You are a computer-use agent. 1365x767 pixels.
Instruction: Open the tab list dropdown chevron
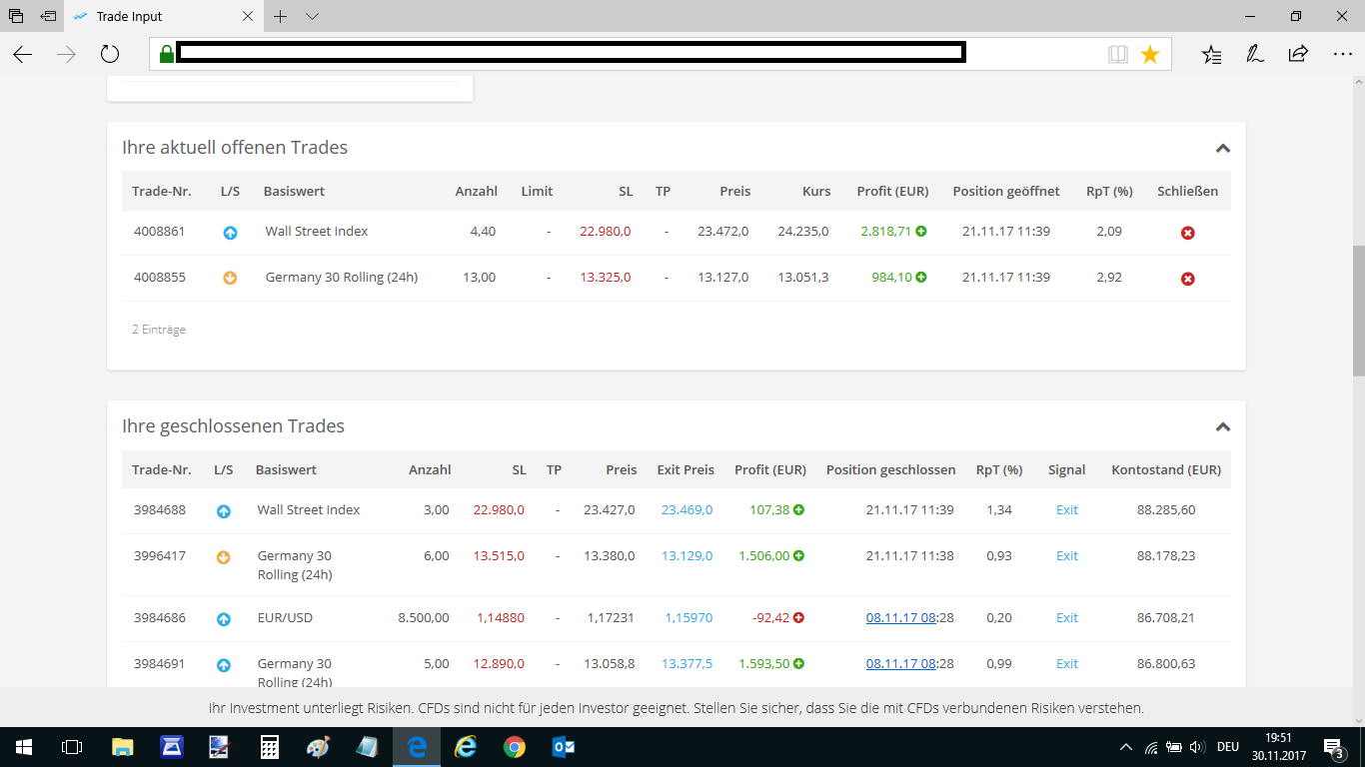pyautogui.click(x=312, y=17)
